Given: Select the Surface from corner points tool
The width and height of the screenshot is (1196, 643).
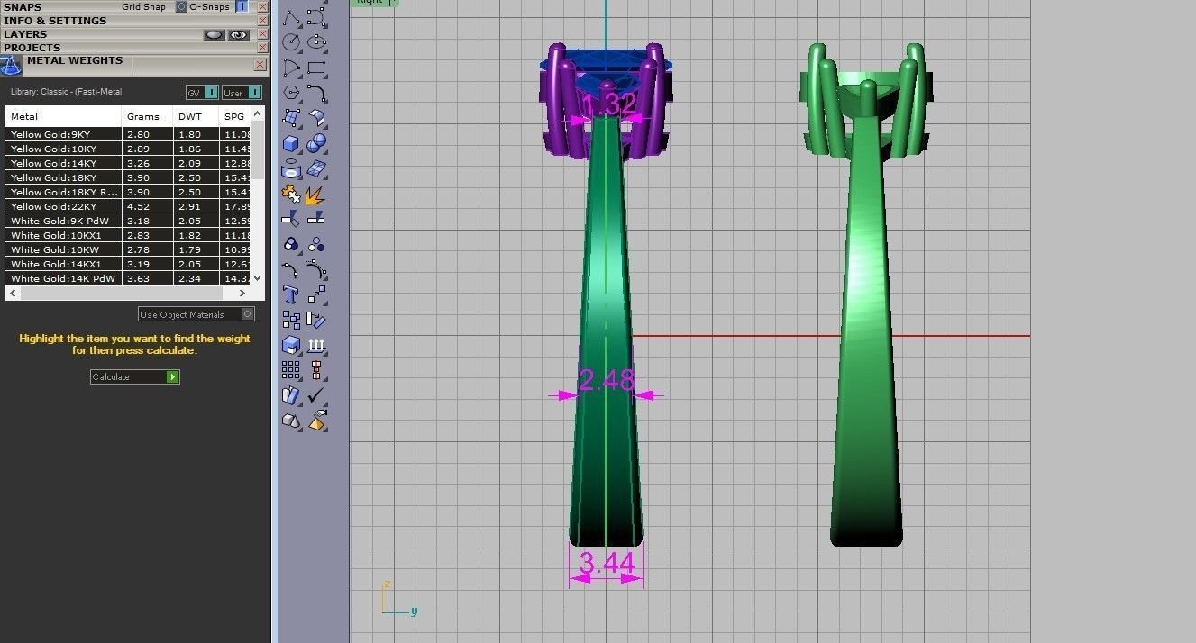Looking at the screenshot, I should (292, 118).
